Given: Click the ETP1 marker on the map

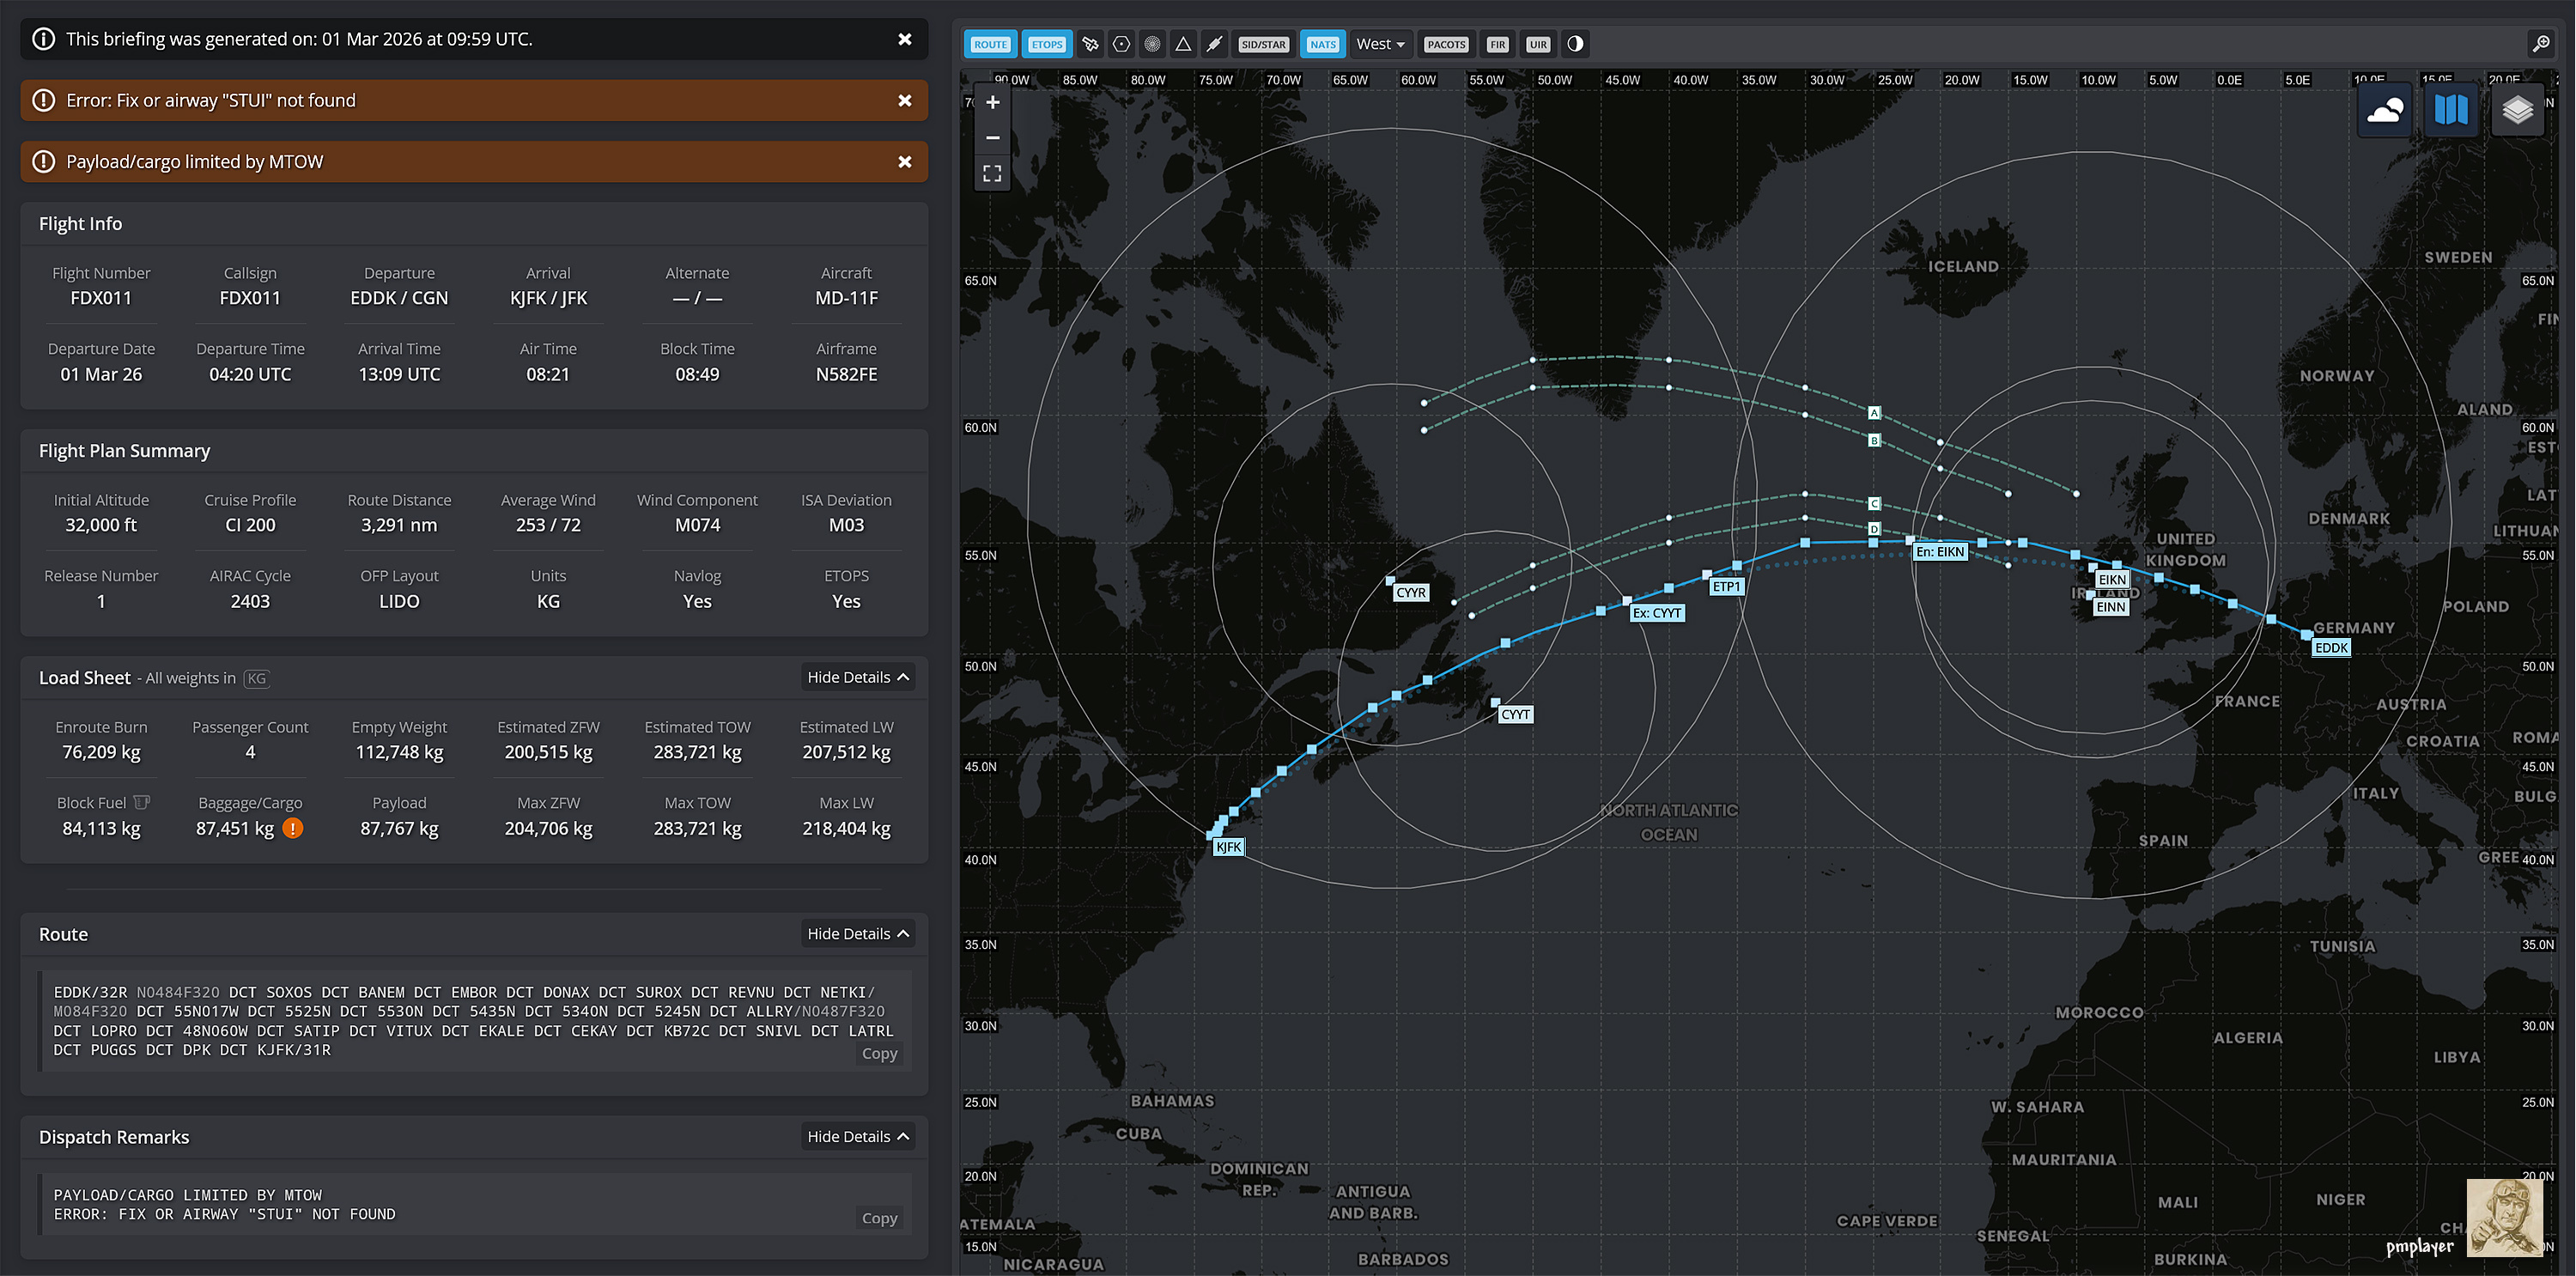Looking at the screenshot, I should pos(1727,586).
